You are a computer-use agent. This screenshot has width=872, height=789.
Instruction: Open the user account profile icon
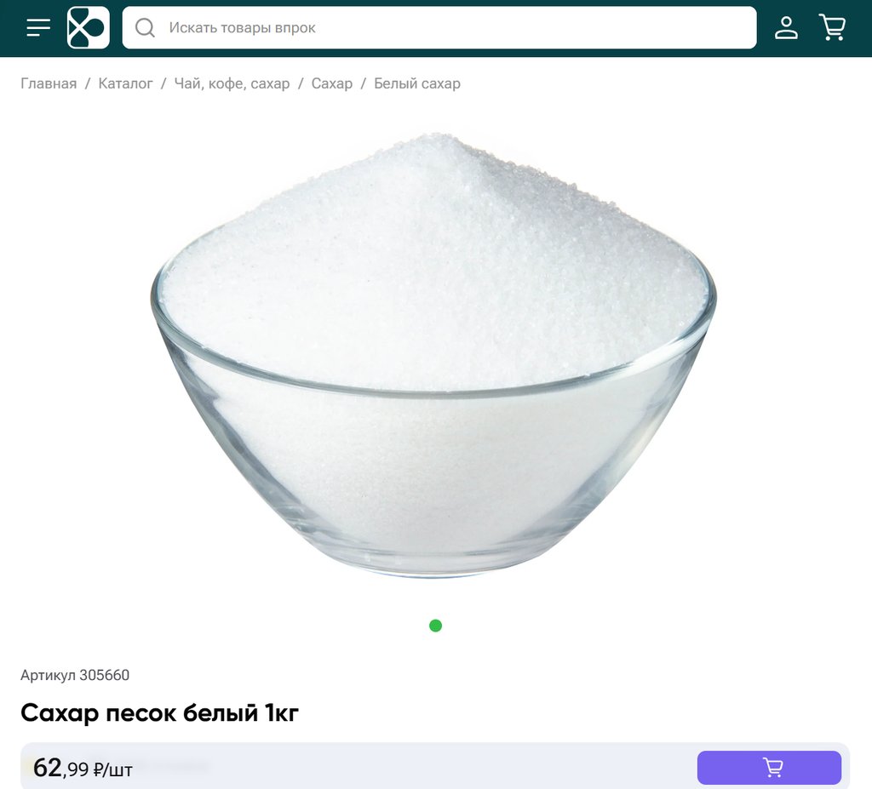(x=786, y=27)
